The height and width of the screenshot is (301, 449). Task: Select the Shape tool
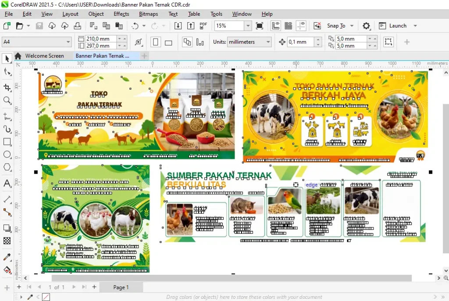point(7,72)
